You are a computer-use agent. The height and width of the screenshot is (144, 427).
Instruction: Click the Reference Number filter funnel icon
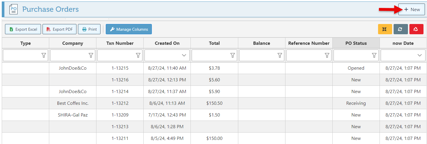coord(327,55)
